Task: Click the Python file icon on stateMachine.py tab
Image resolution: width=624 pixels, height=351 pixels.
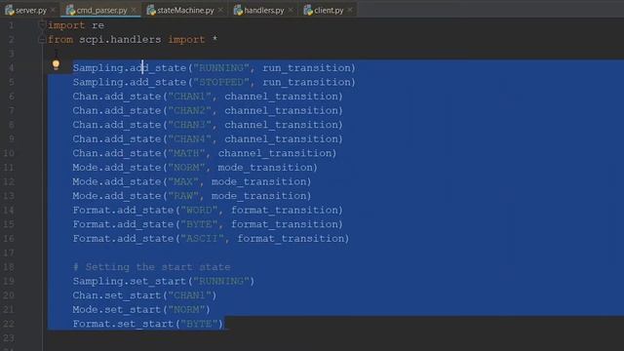Action: click(151, 11)
